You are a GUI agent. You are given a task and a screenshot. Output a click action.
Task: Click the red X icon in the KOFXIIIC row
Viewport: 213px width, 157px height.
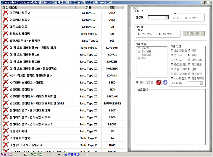6,68
